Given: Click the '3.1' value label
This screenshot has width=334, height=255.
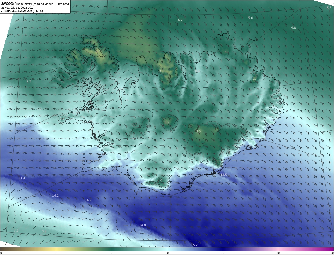Looking at the screenshot, I should pos(162,71).
